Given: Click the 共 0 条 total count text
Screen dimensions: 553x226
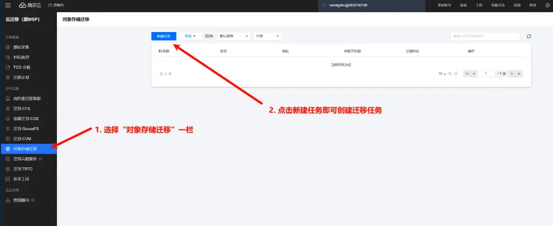Looking at the screenshot, I should (x=166, y=74).
